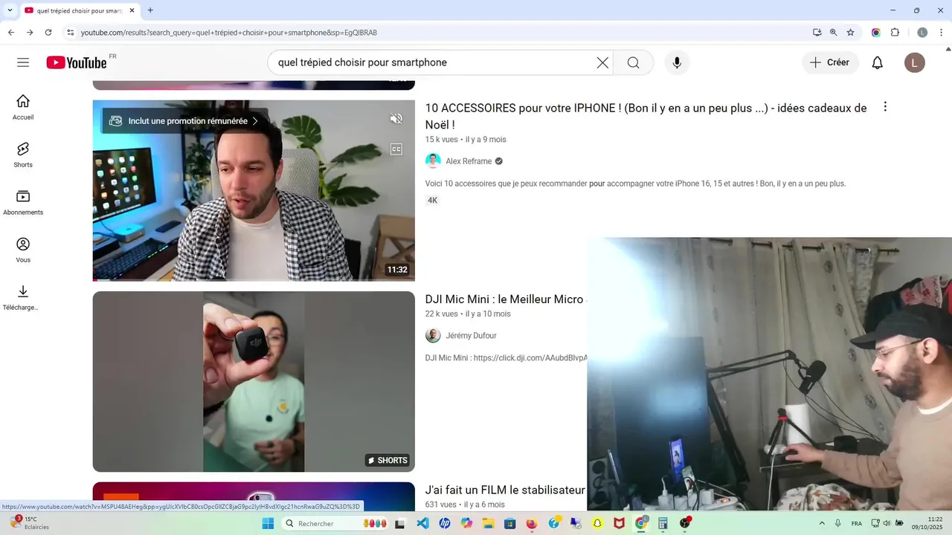The image size is (952, 535).
Task: Click the 4K badge on first video
Action: [x=432, y=201]
